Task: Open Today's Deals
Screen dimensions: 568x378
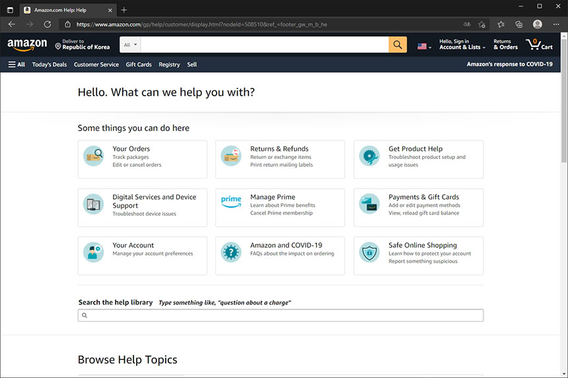Action: [50, 65]
